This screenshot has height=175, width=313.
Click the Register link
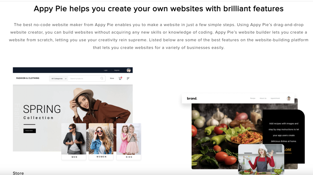click(117, 70)
